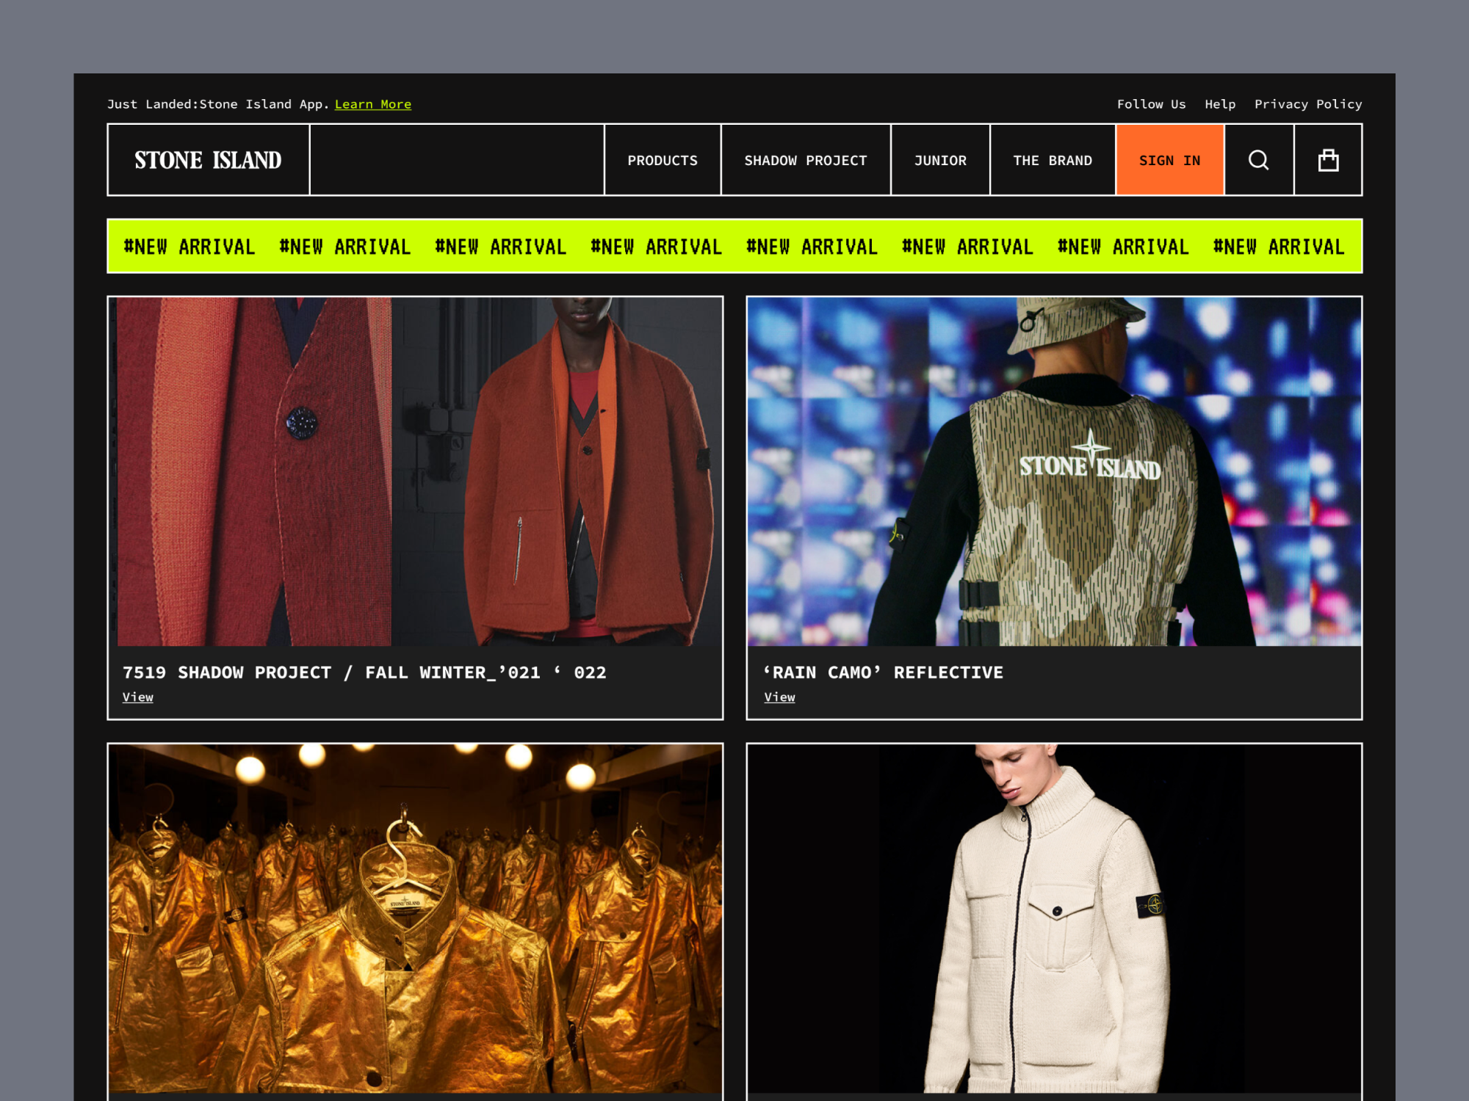Open the cream knit jacket image
This screenshot has height=1101, width=1469.
(x=1054, y=919)
